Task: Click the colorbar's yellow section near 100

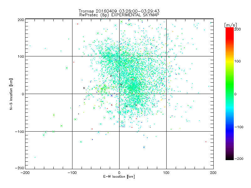Action: pos(230,61)
